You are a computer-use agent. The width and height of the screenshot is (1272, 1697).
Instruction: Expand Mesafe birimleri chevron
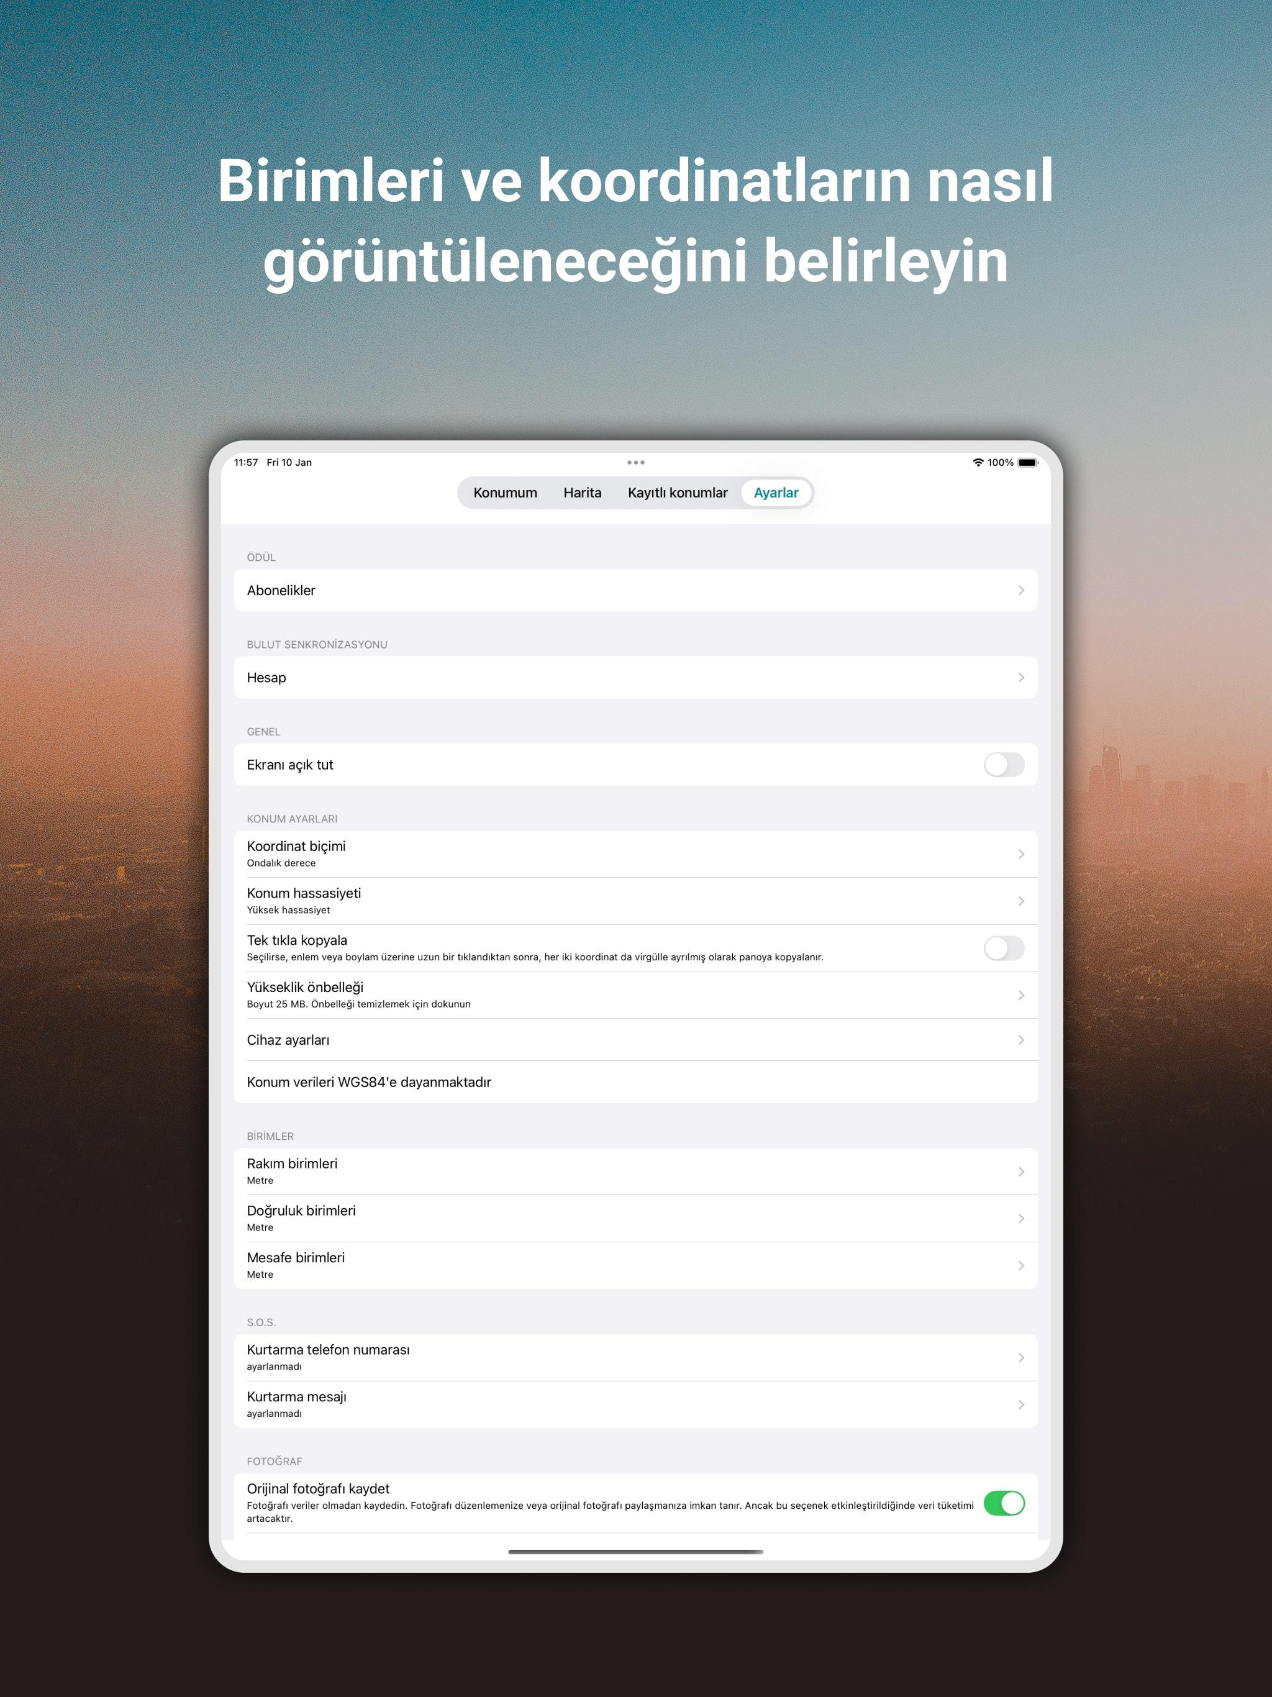[x=1020, y=1265]
